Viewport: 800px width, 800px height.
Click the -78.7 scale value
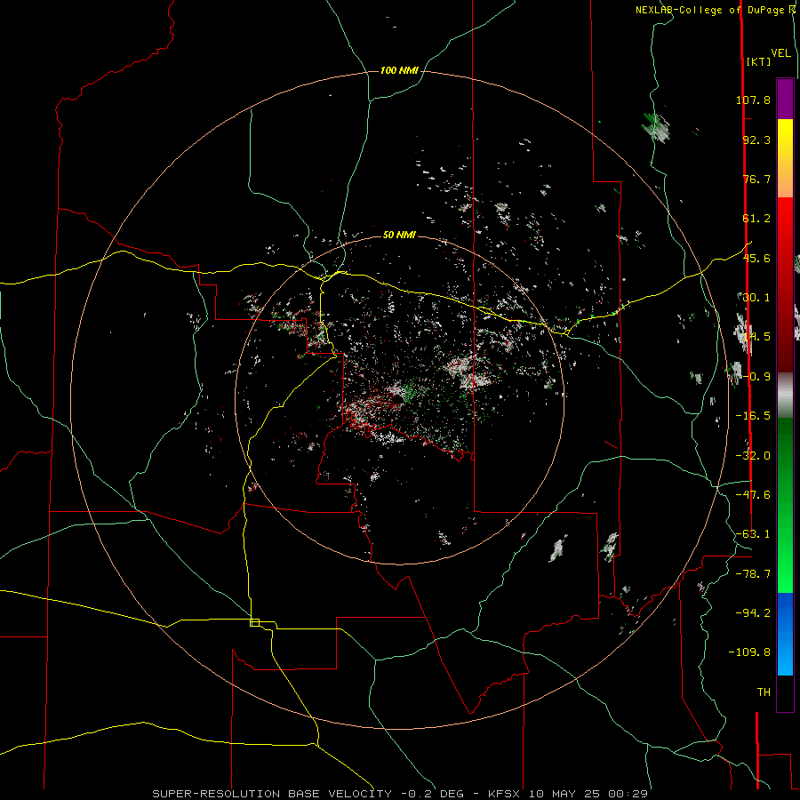pos(753,574)
